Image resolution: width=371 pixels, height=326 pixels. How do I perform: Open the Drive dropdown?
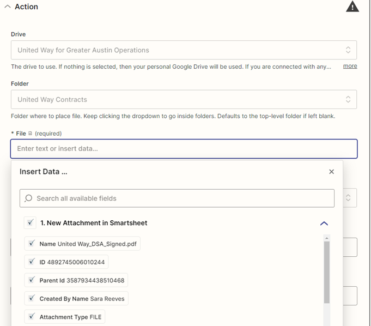184,50
